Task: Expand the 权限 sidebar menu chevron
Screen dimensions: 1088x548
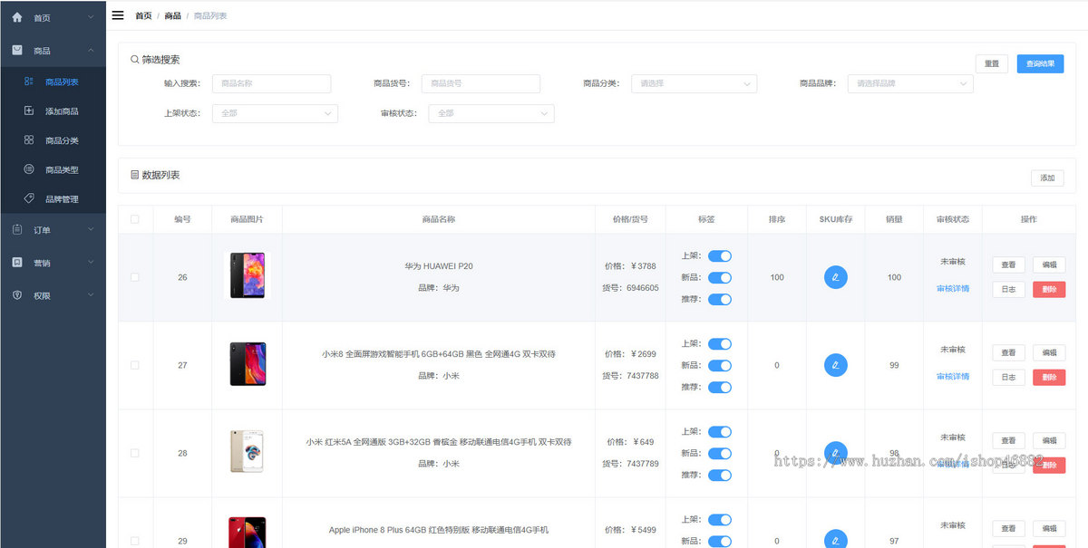Action: [91, 295]
